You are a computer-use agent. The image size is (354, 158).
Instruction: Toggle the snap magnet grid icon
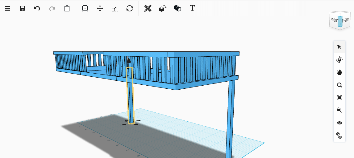click(x=339, y=136)
